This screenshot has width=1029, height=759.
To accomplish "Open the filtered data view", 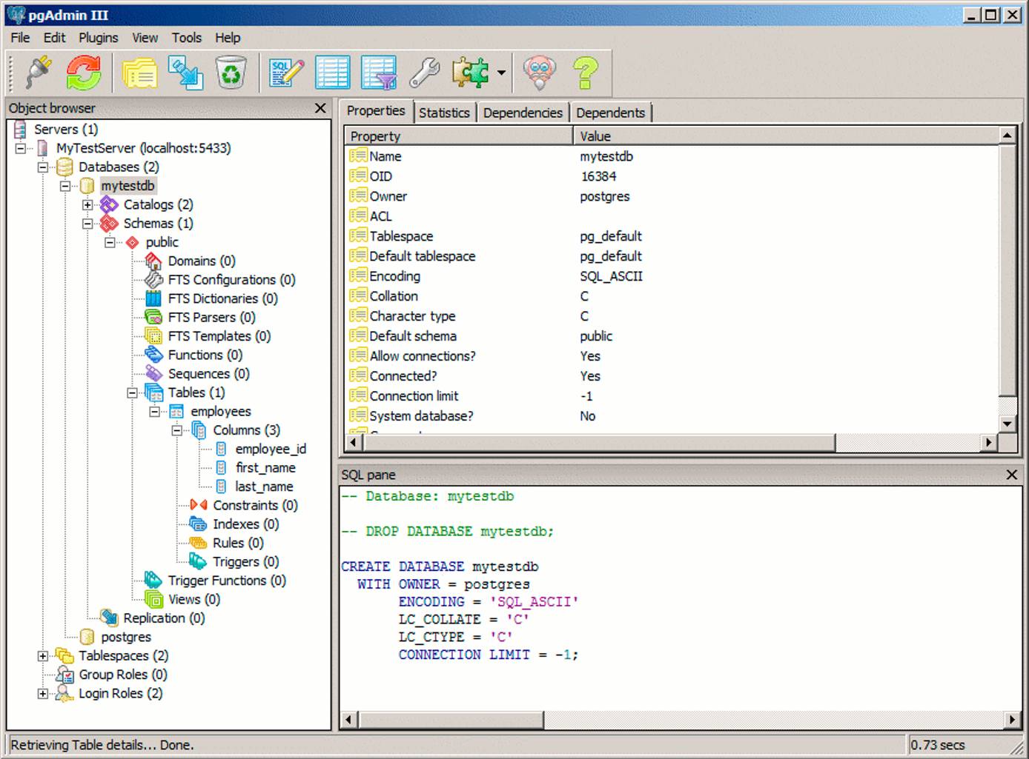I will pos(379,72).
